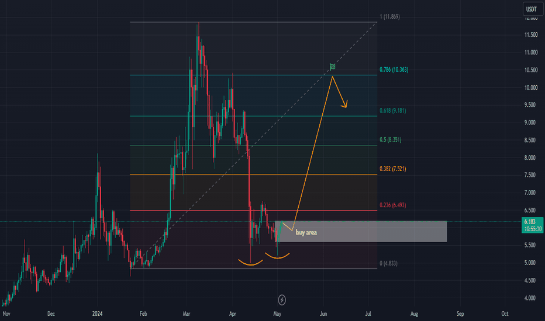The image size is (545, 321).
Task: Click the 9.500 price scale value
Action: 531,105
